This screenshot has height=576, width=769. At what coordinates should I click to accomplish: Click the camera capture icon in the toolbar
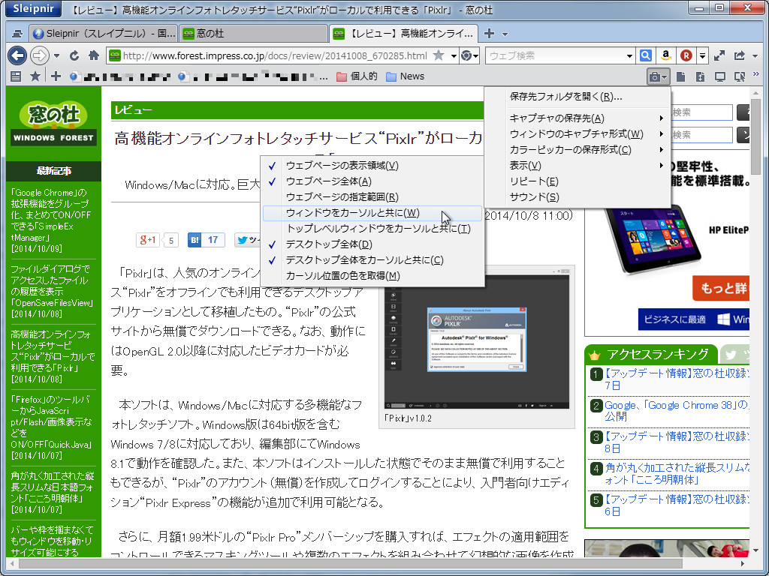tap(654, 76)
